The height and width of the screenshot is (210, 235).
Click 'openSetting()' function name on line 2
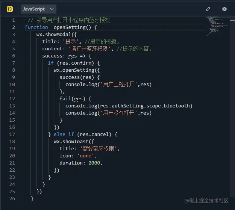[73, 27]
